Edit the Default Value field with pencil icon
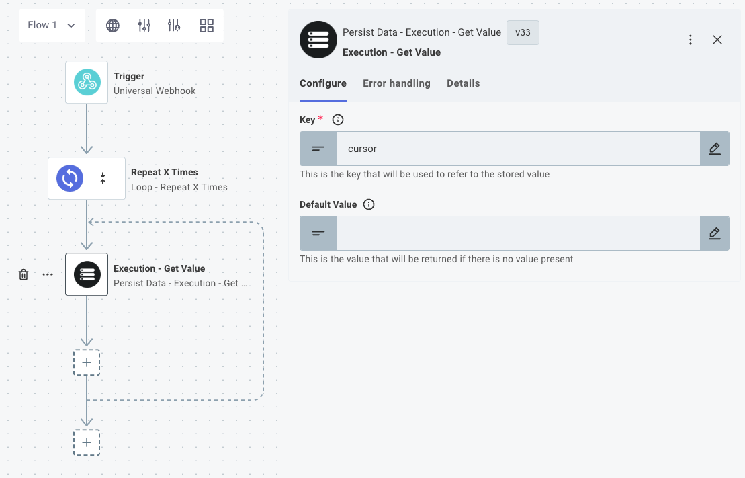The width and height of the screenshot is (745, 478). (x=715, y=233)
